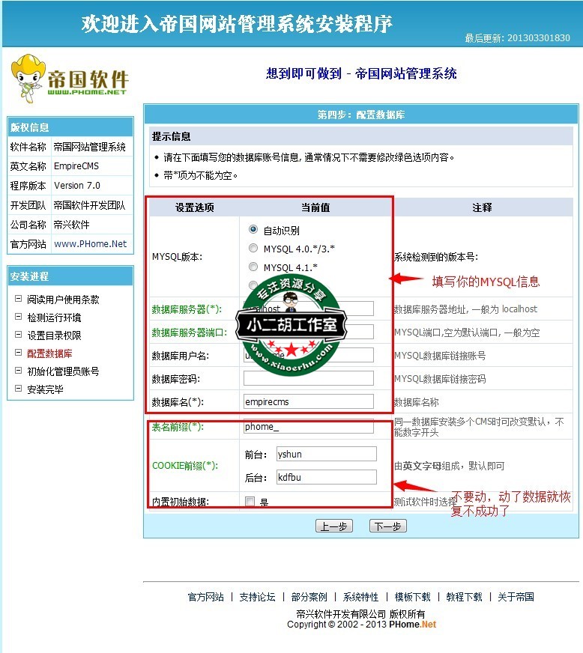Click the 关于帝国 footer link

click(x=516, y=597)
